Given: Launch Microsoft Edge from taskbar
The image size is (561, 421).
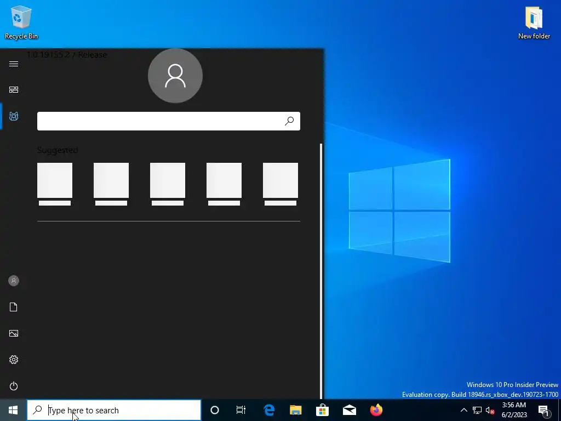Looking at the screenshot, I should [x=268, y=410].
